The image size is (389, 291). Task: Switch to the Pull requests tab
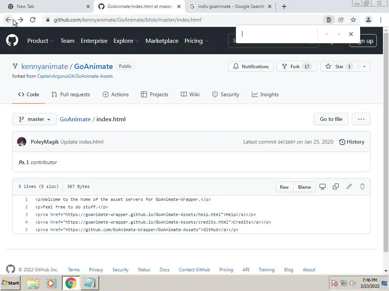pos(71,94)
